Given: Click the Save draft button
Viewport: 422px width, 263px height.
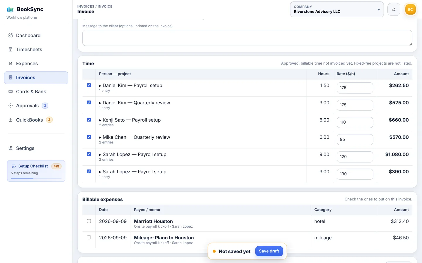Looking at the screenshot, I should (x=269, y=251).
